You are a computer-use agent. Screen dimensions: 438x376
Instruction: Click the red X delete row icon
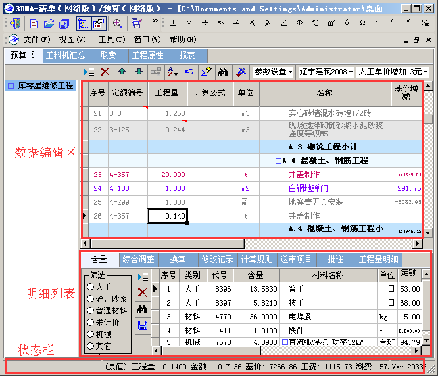click(x=105, y=72)
